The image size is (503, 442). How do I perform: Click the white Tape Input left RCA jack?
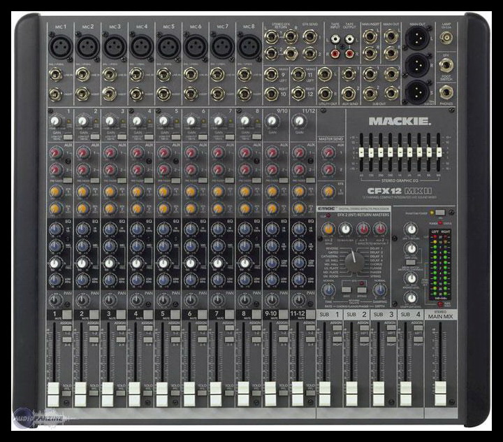(x=335, y=39)
